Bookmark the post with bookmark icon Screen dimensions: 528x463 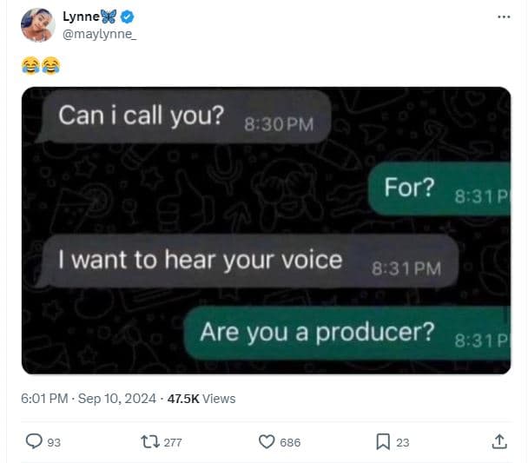point(382,442)
